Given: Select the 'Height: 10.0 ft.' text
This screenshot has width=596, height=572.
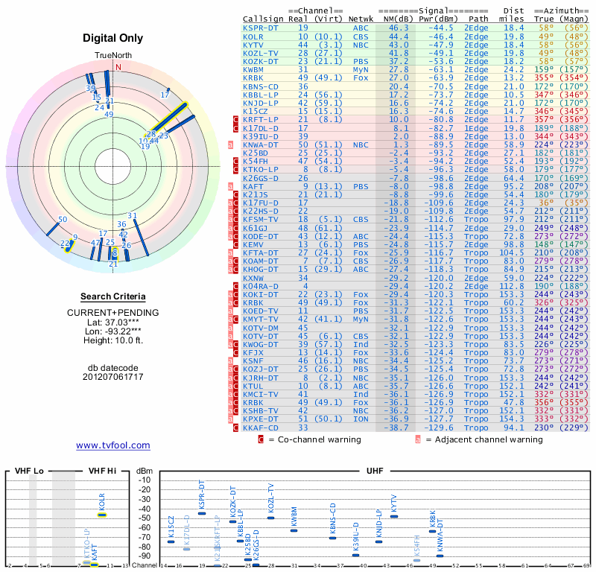Looking at the screenshot, I should pyautogui.click(x=113, y=340).
